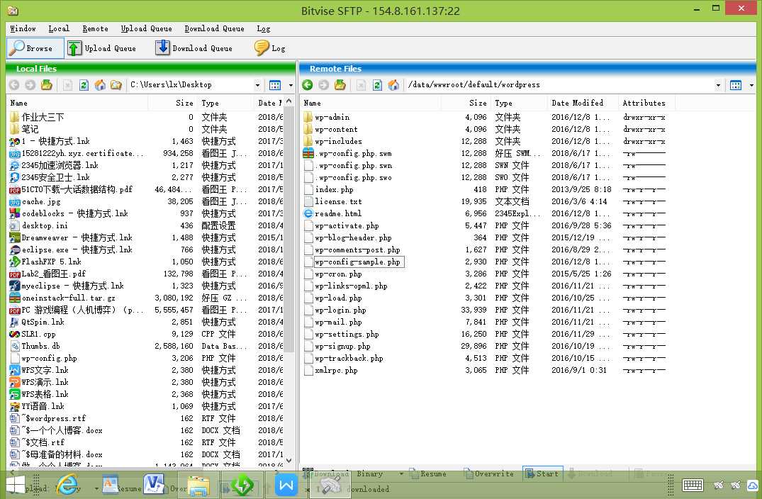Click the Overwrite option in download bar
This screenshot has height=499, width=762.
pyautogui.click(x=488, y=473)
